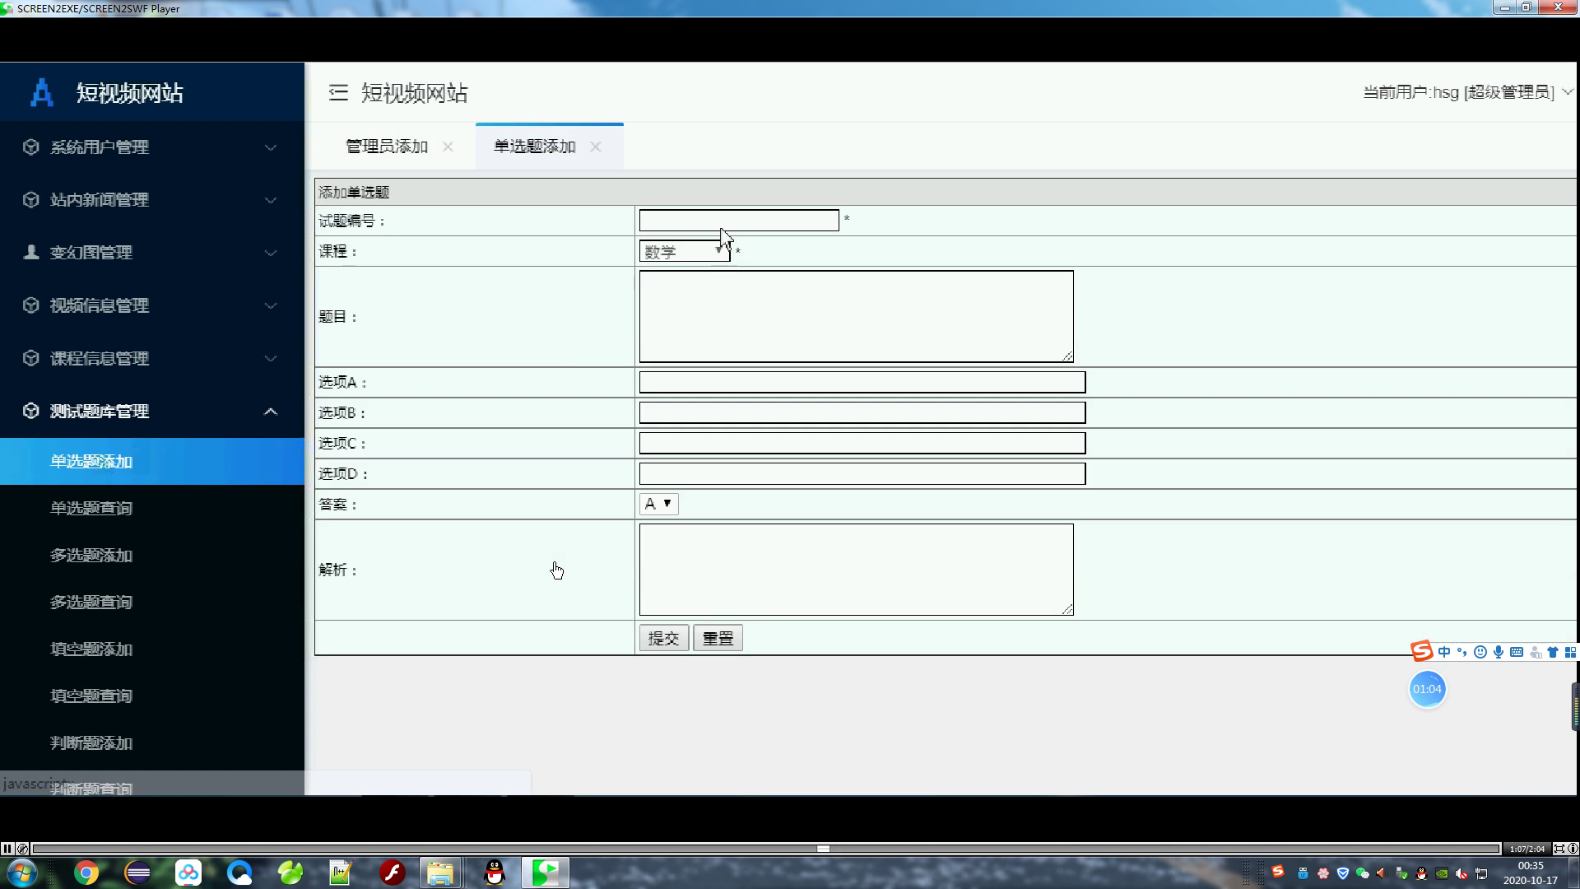
Task: Open the emoji smiley panel on the Sogou toolbar
Action: (x=1480, y=652)
